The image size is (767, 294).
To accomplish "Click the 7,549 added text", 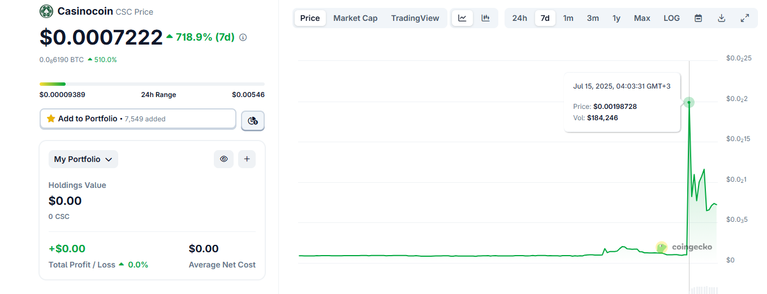I will pyautogui.click(x=145, y=119).
